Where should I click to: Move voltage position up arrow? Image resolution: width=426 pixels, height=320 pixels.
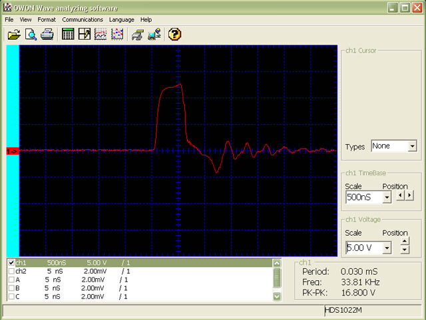(405, 241)
